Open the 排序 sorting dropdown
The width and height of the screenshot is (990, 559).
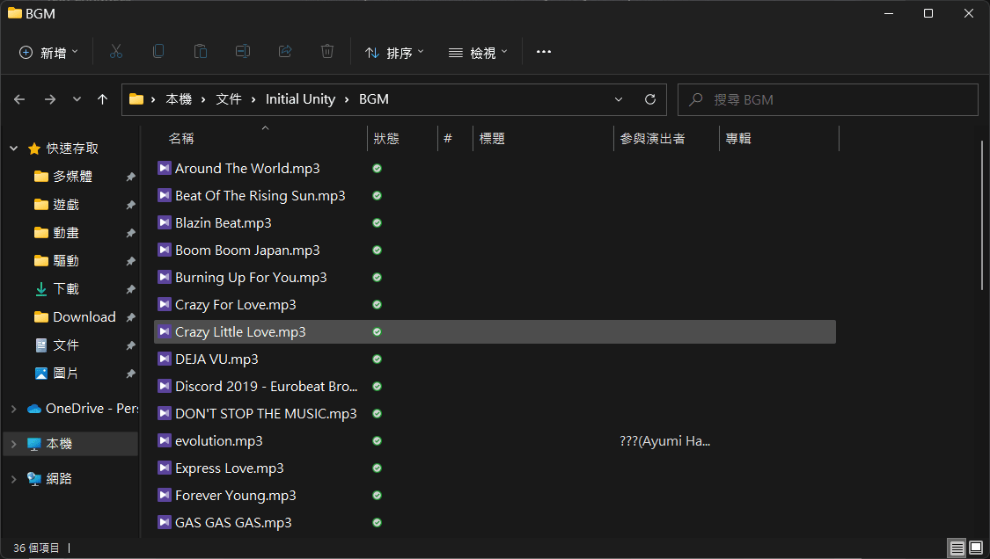pos(394,51)
